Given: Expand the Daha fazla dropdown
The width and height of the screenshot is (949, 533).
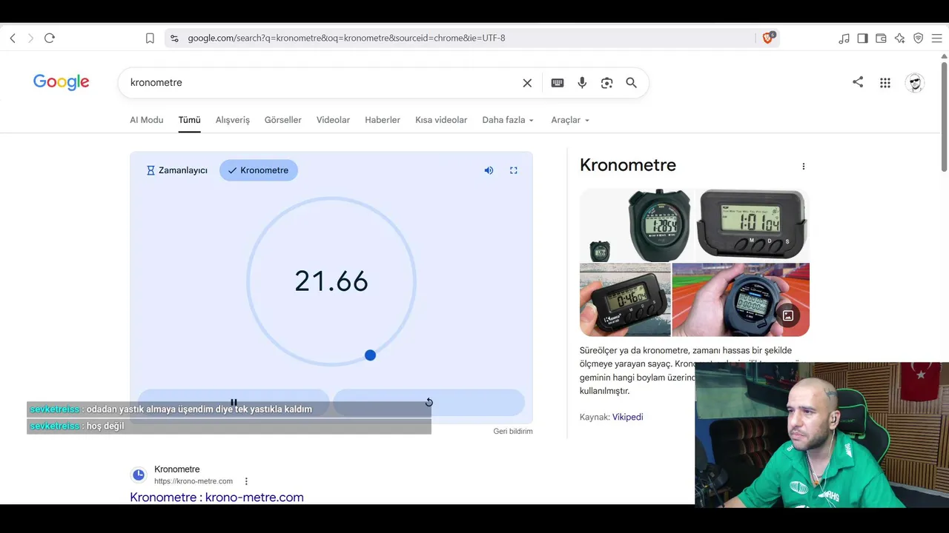Looking at the screenshot, I should [508, 120].
